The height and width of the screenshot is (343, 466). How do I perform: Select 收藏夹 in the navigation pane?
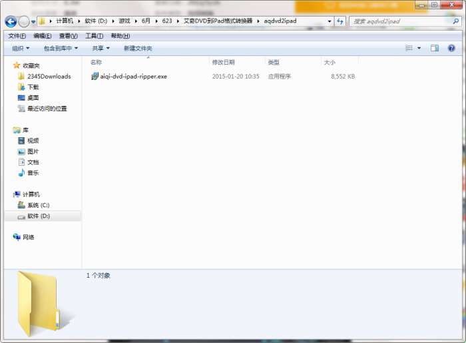(x=31, y=65)
